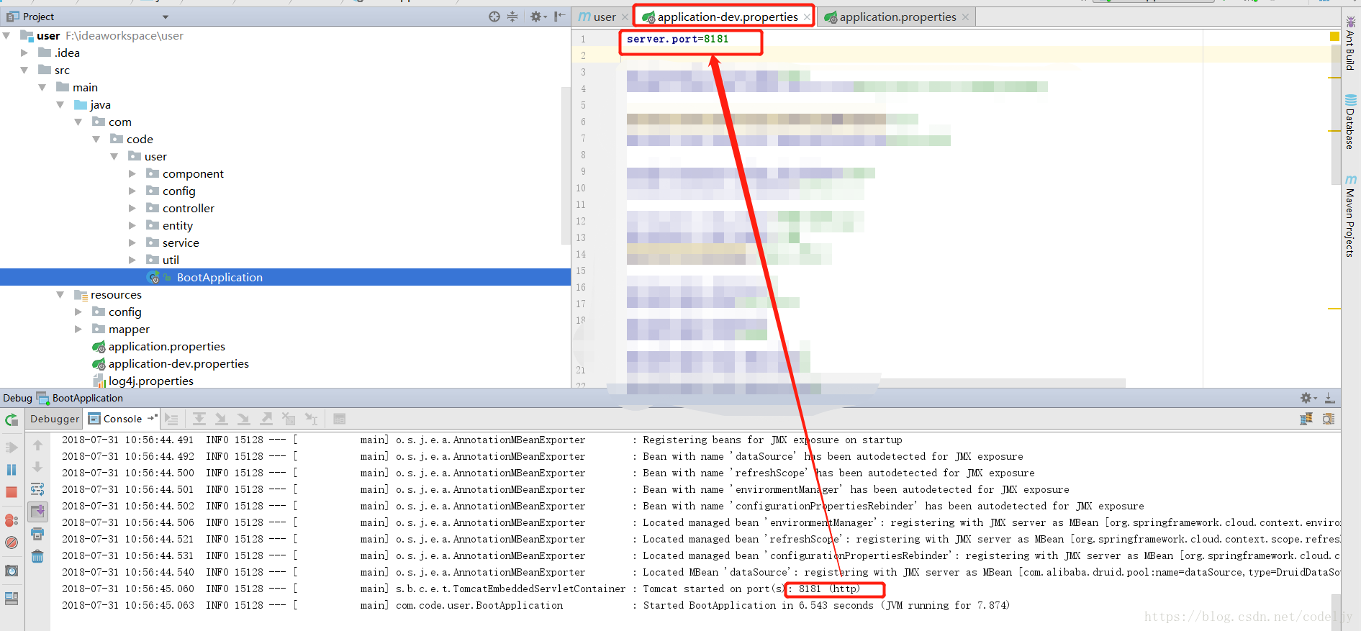Expand the mapper folder under resources
Screen dimensions: 1361x631
(x=78, y=329)
